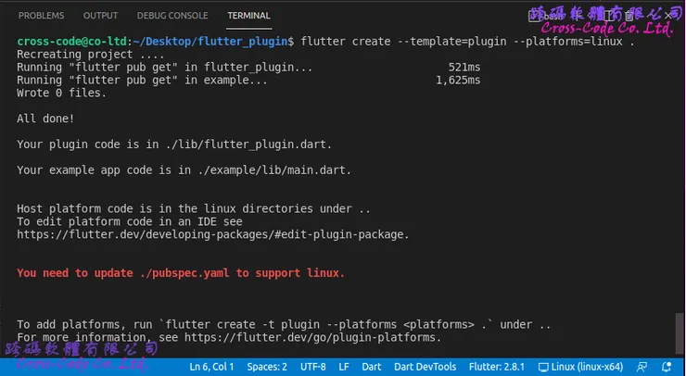Kill the terminal using the trash icon
This screenshot has width=686, height=376.
coord(627,16)
